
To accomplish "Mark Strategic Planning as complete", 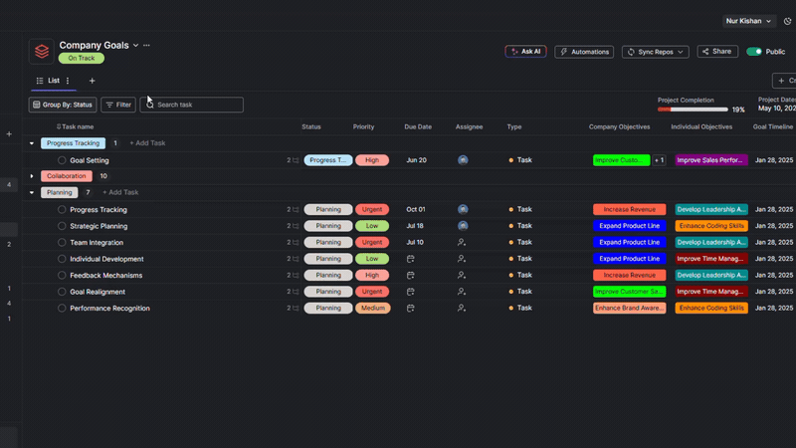I will click(62, 226).
